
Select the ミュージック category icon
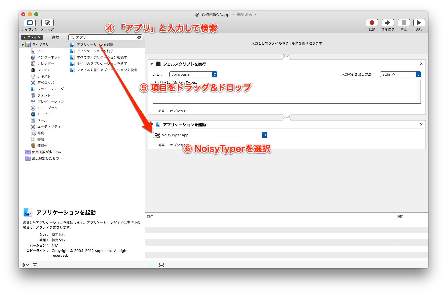click(x=33, y=108)
